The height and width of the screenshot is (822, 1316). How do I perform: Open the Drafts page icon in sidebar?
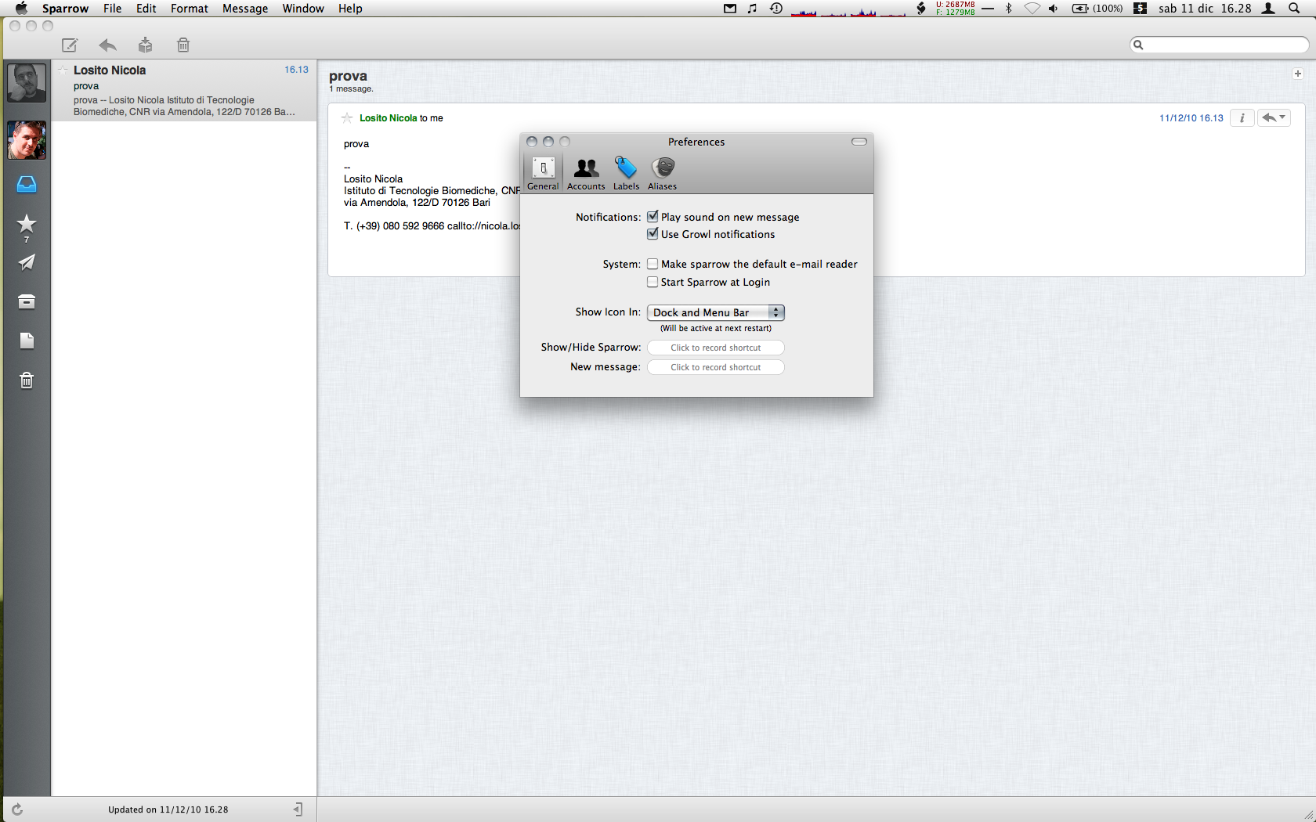(27, 341)
